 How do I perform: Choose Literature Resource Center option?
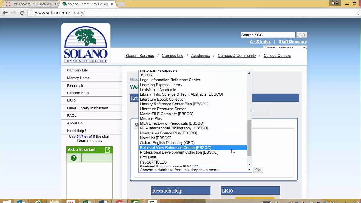click(193, 109)
